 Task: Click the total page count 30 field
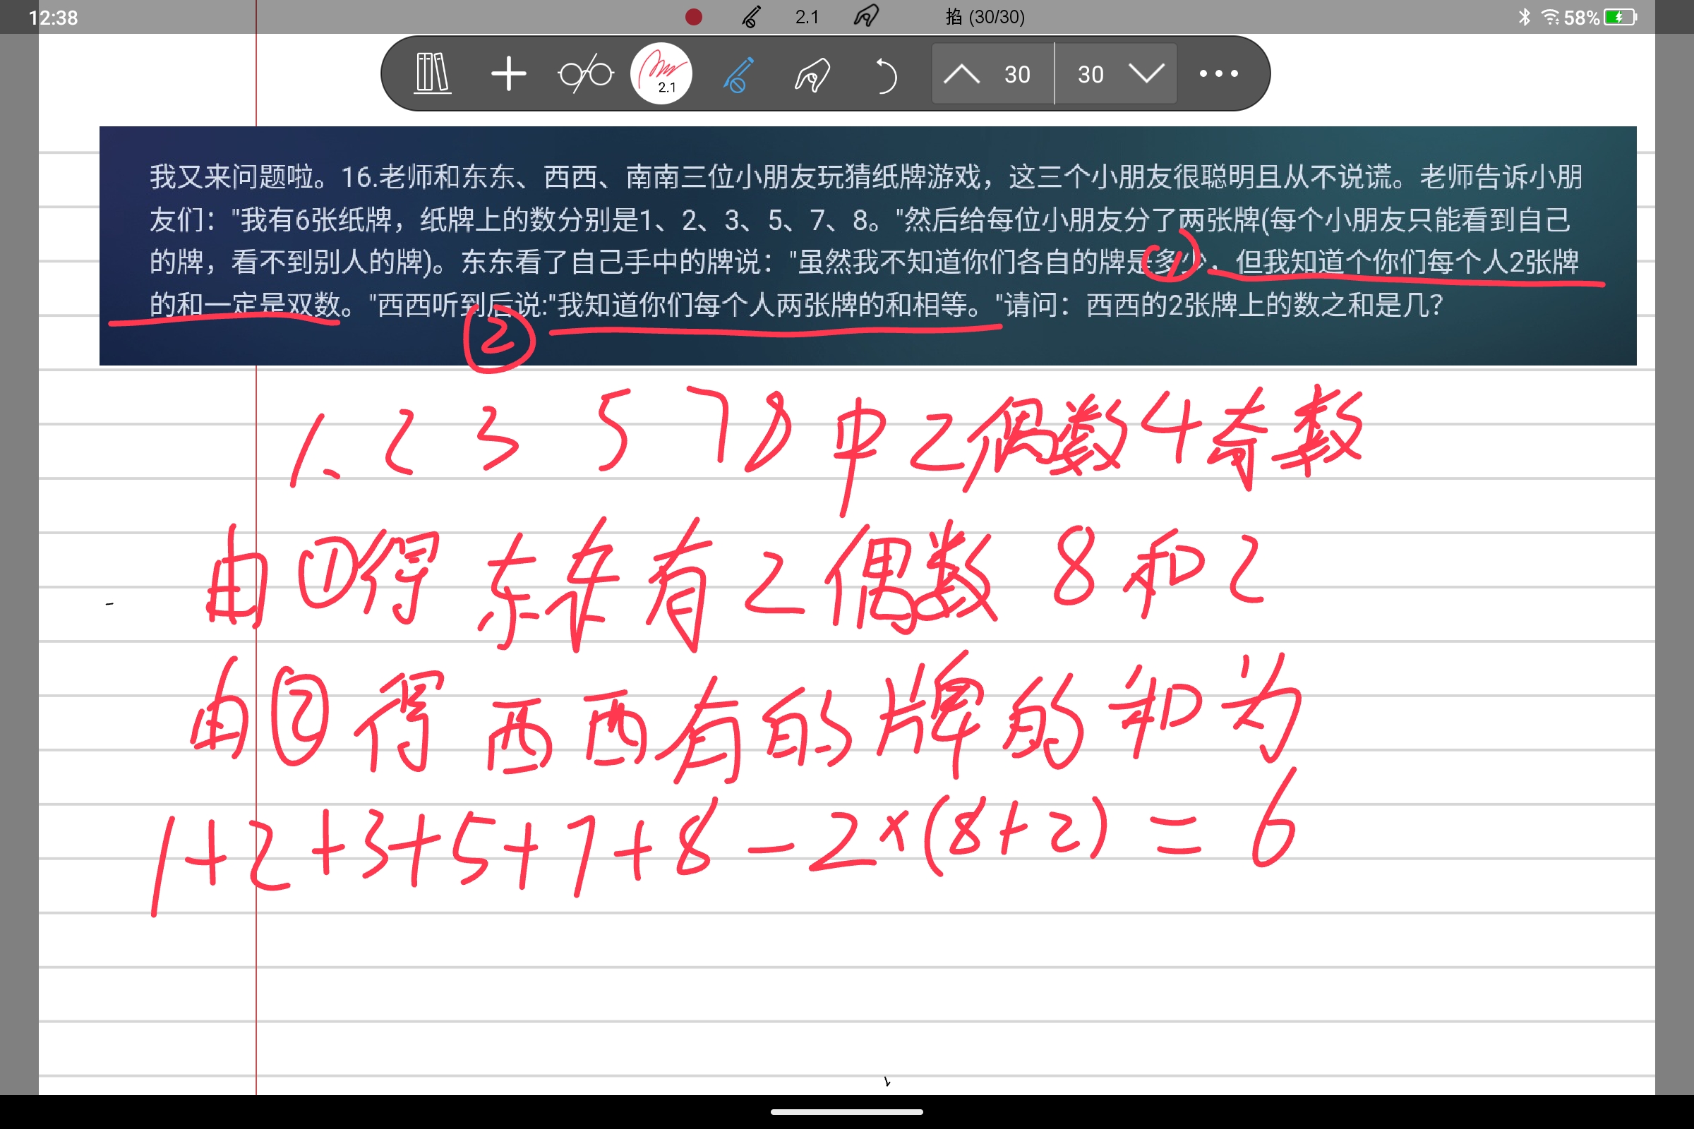tap(1091, 73)
